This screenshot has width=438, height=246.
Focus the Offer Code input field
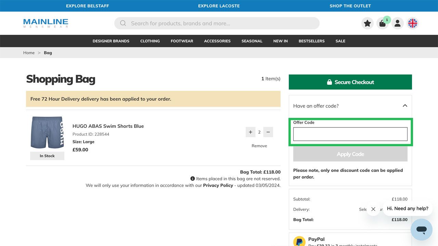pyautogui.click(x=350, y=134)
